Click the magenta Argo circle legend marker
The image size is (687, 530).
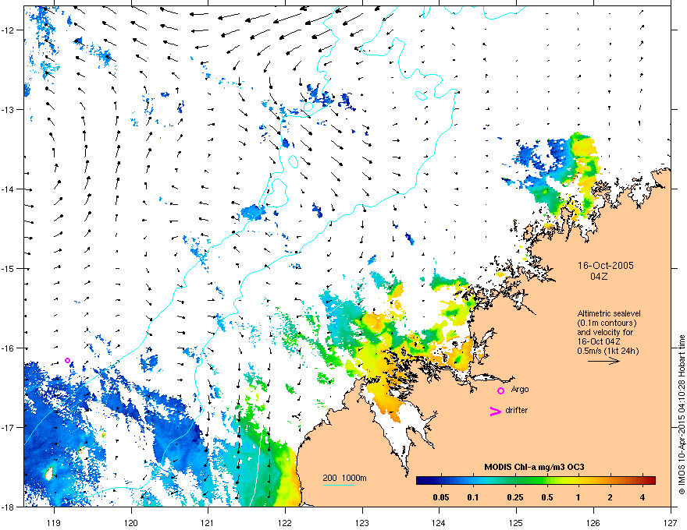(x=500, y=390)
